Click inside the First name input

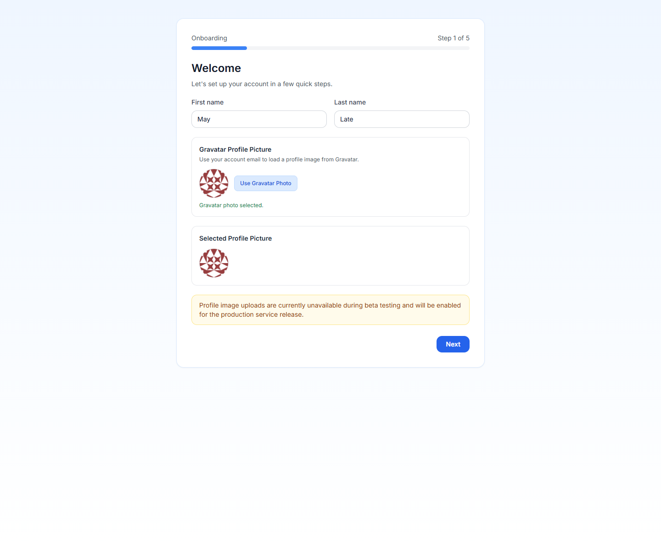tap(259, 119)
